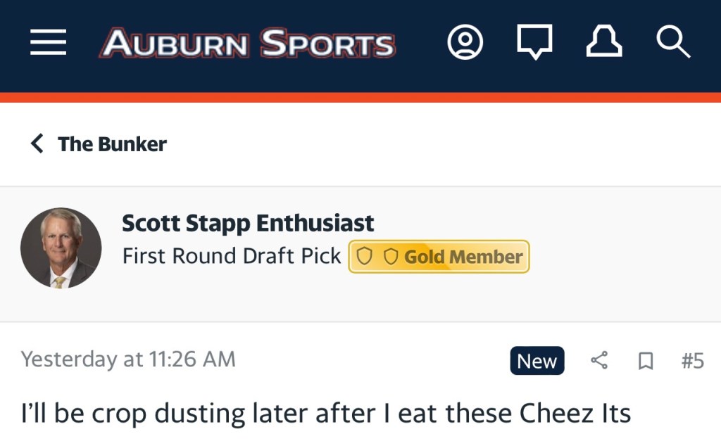This screenshot has height=441, width=721.
Task: View alerts via the bell icon
Action: [x=604, y=43]
